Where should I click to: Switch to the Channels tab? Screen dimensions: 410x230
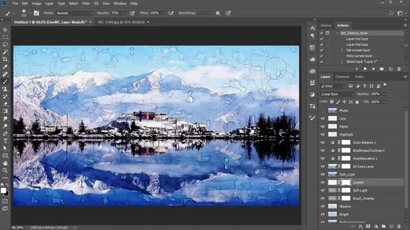[x=342, y=77]
